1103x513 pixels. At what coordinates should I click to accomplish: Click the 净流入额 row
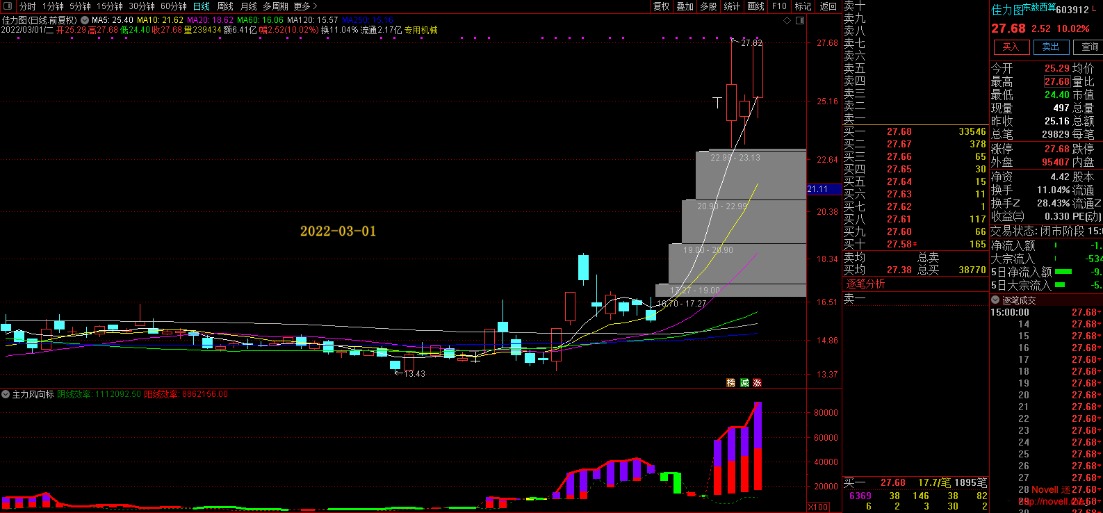coord(1046,245)
